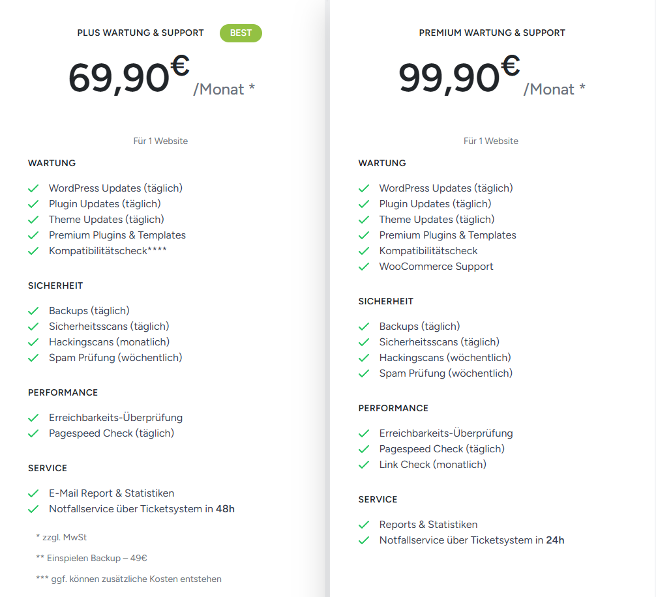This screenshot has width=656, height=597.
Task: Click the Premium Wartung & Support heading
Action: [492, 33]
